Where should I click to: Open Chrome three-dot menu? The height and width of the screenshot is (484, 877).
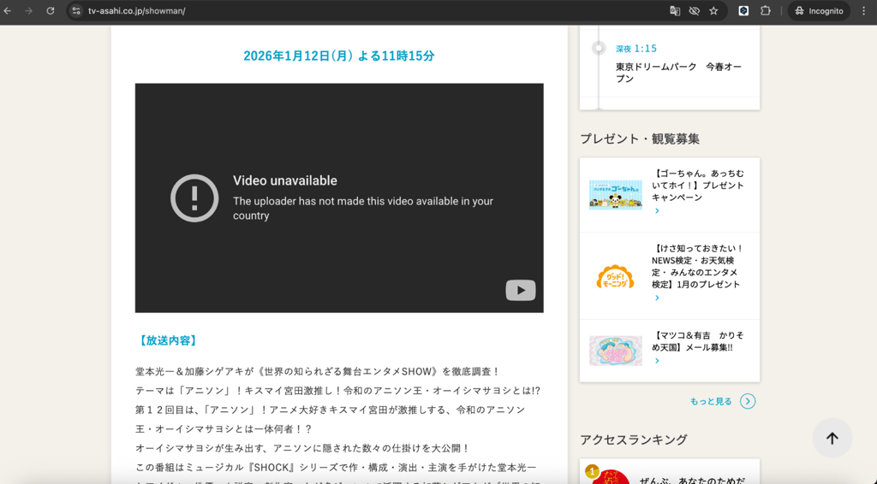(x=863, y=10)
